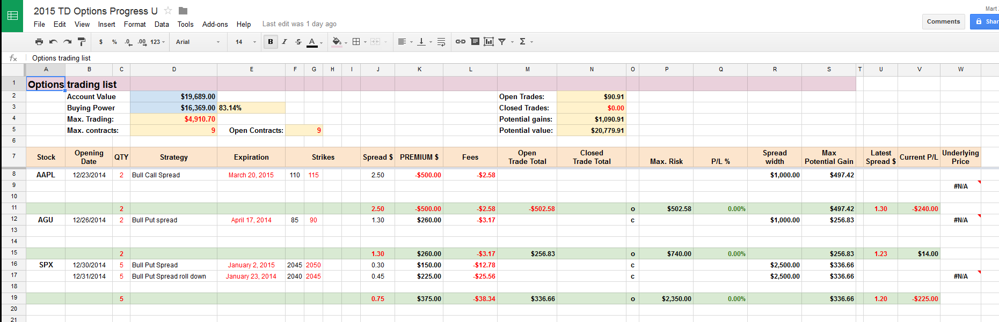Click the document title '2015 TD Options Progress U'
This screenshot has width=999, height=322.
click(x=96, y=11)
